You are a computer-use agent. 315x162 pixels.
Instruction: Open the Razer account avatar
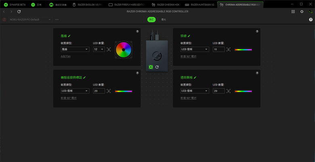[x=311, y=12]
